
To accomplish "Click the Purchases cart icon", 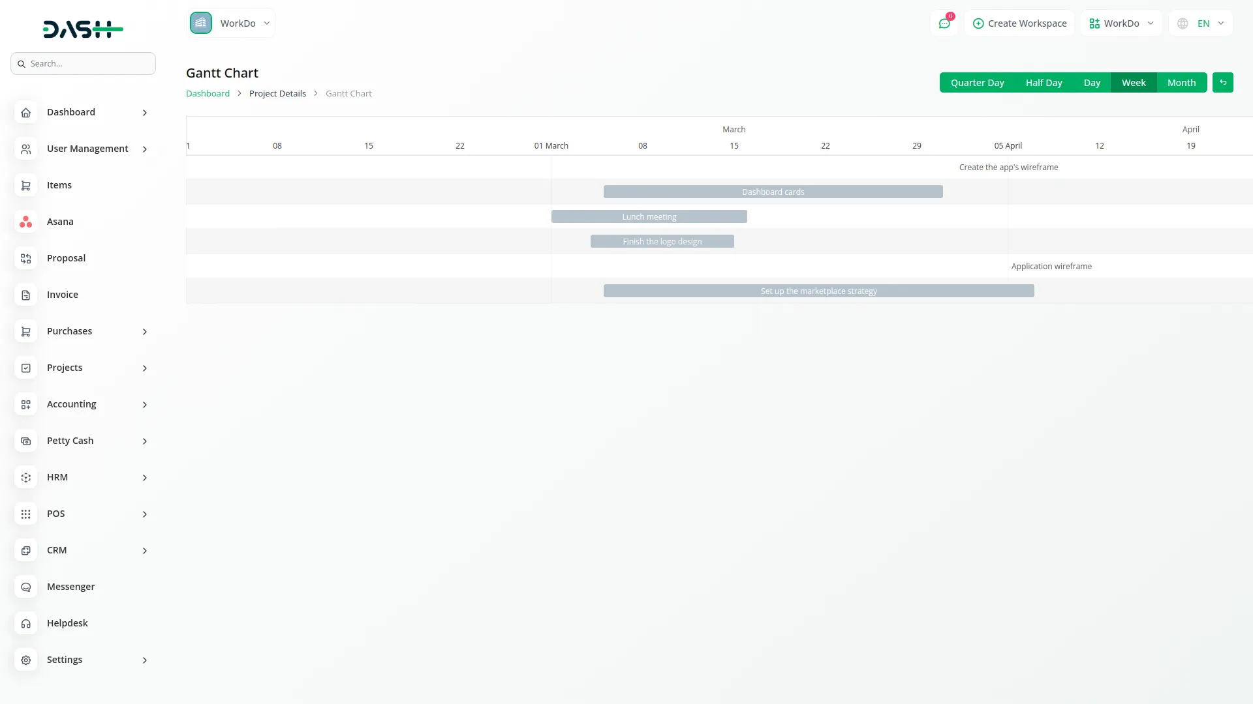I will coord(25,332).
